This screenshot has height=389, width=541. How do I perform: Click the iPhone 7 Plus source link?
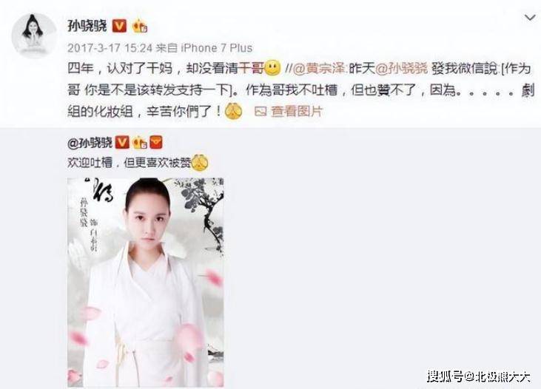coord(217,48)
